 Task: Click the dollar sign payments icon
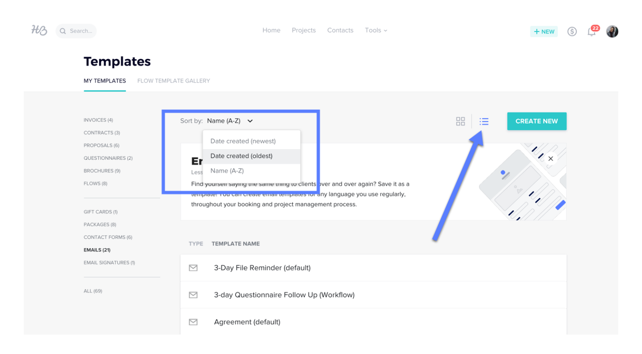click(x=572, y=31)
